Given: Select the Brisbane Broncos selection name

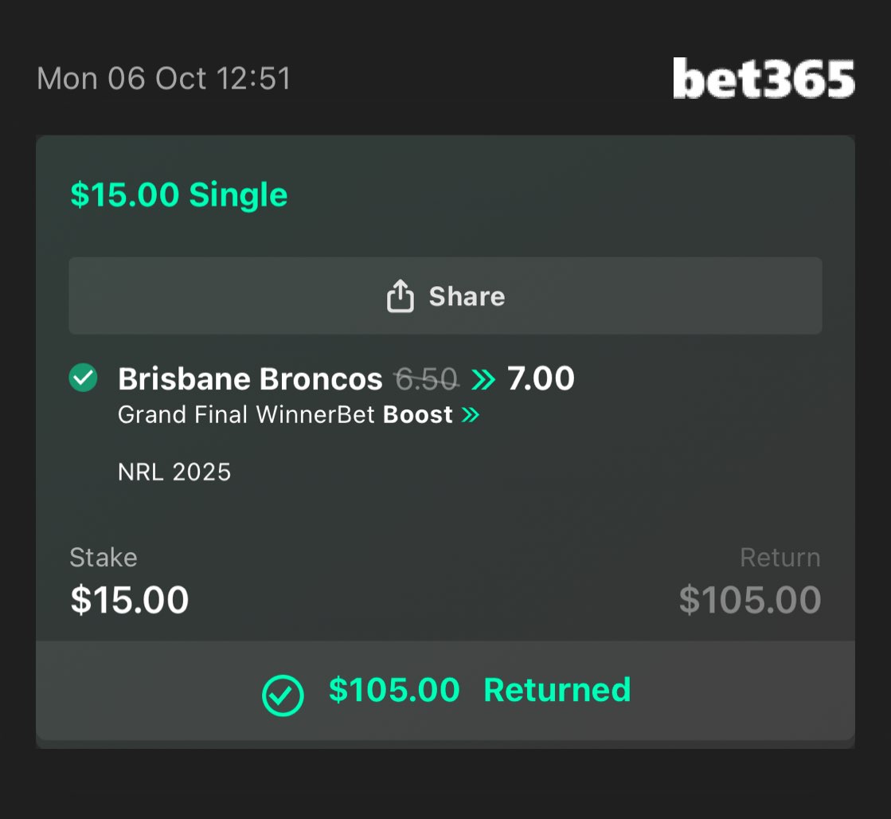Looking at the screenshot, I should pyautogui.click(x=250, y=379).
